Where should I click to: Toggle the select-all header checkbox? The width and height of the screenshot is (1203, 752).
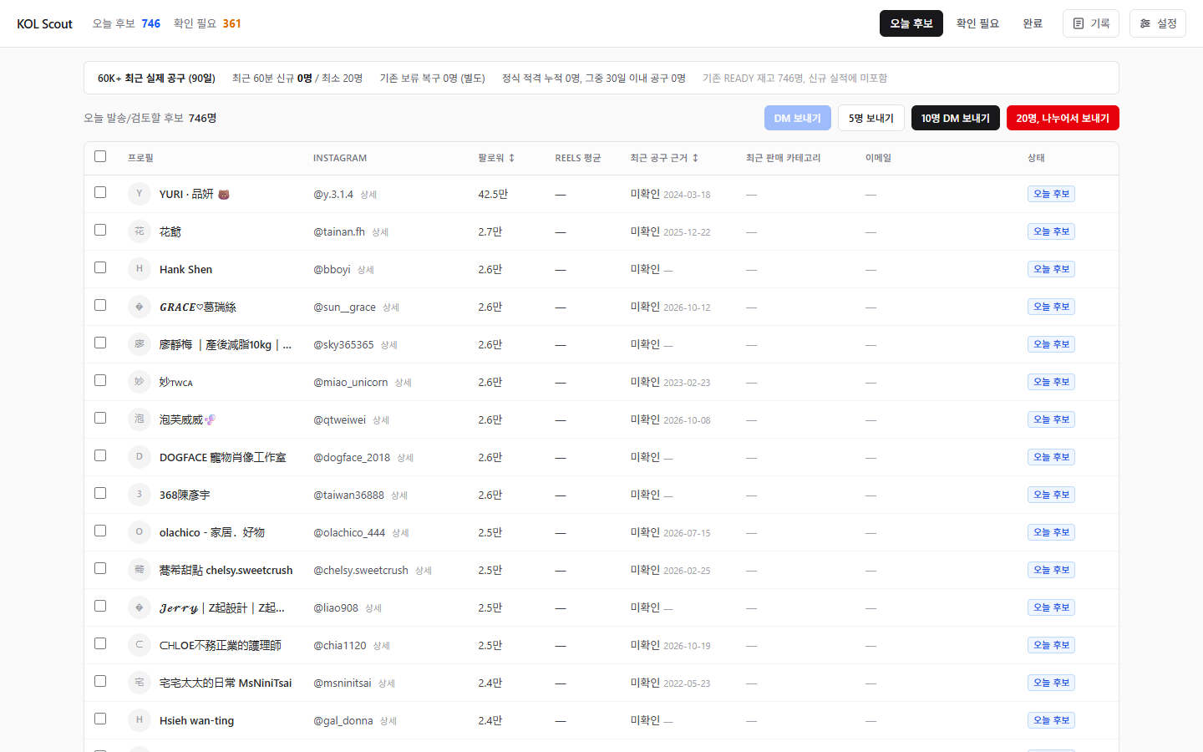click(x=100, y=156)
